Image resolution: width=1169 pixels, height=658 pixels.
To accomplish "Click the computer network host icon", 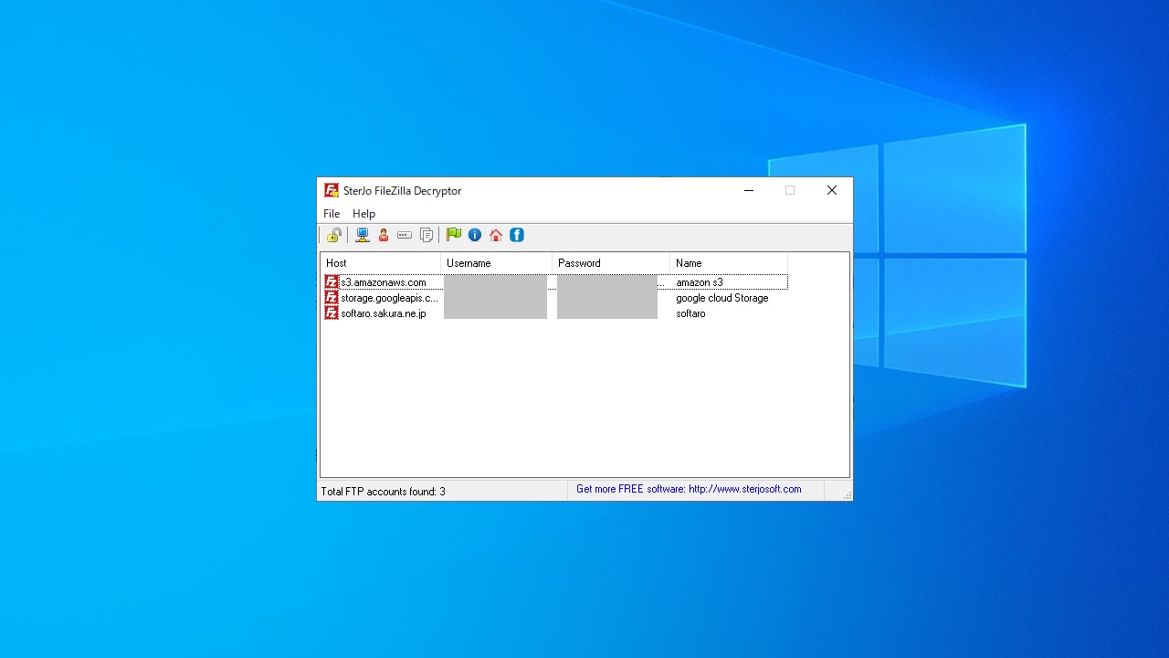I will point(363,235).
